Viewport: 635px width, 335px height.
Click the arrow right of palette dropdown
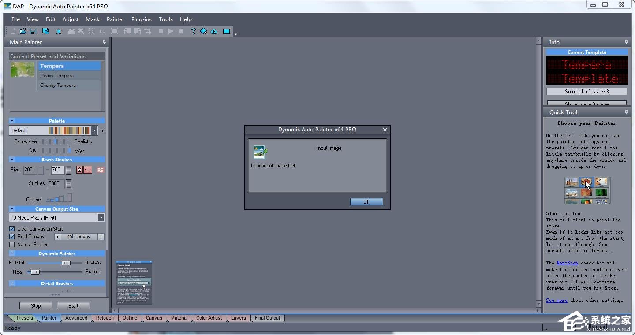point(103,131)
